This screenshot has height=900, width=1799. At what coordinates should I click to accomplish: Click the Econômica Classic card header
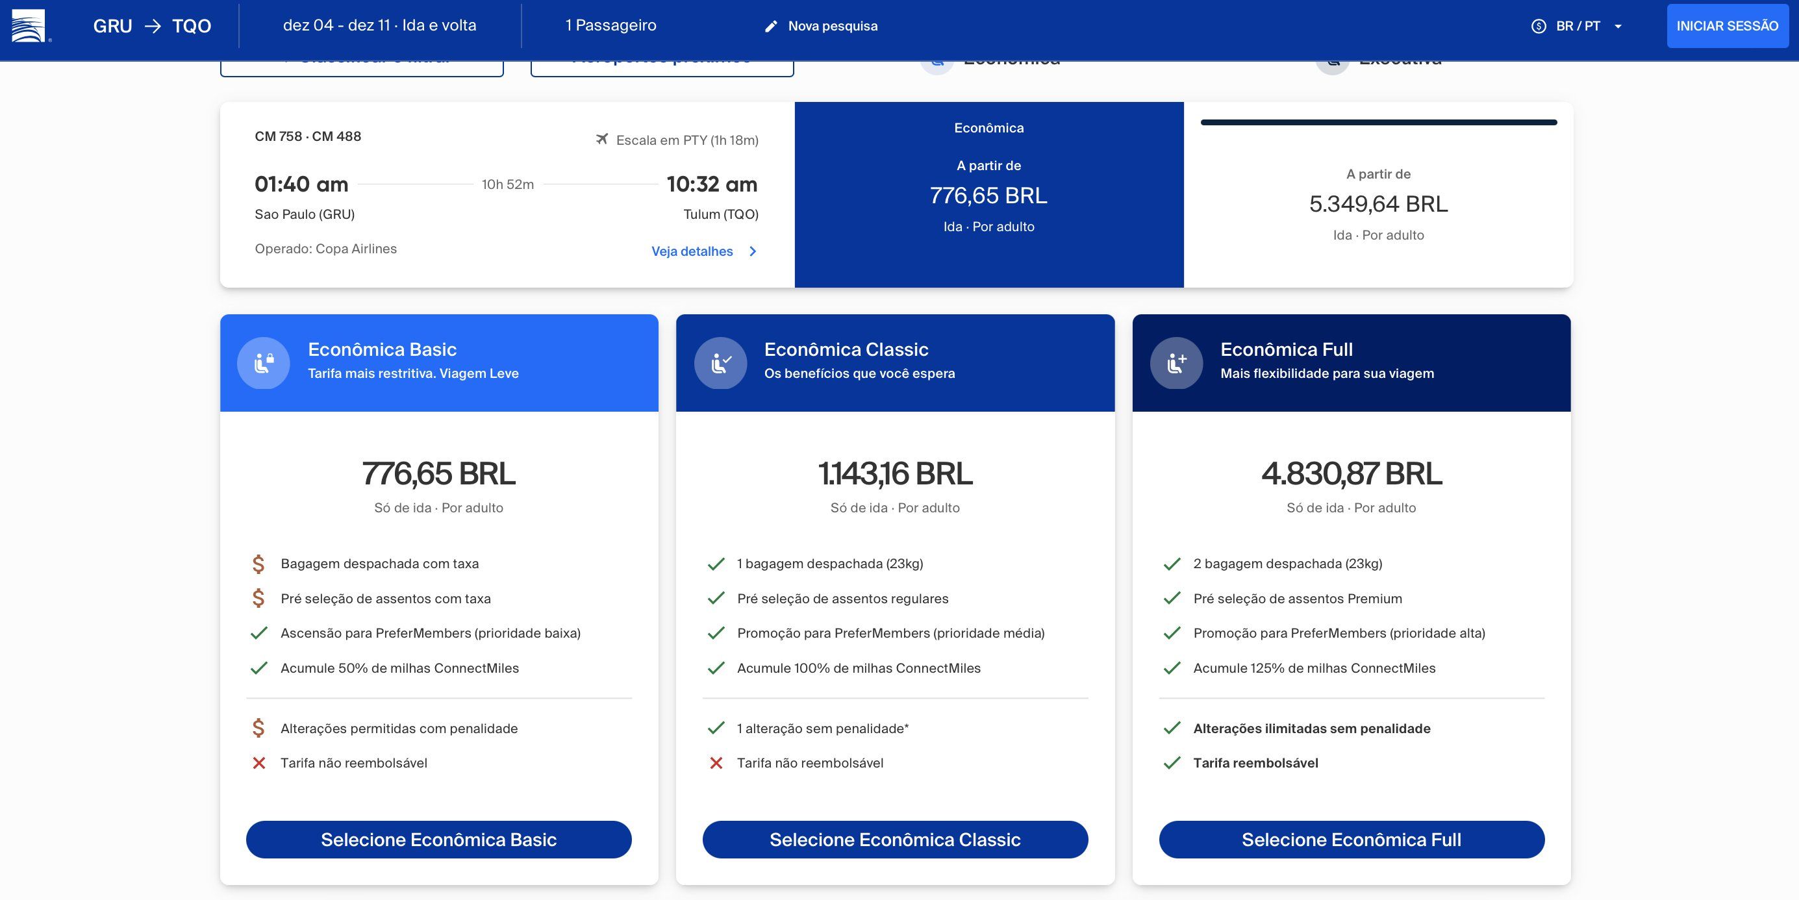click(896, 363)
